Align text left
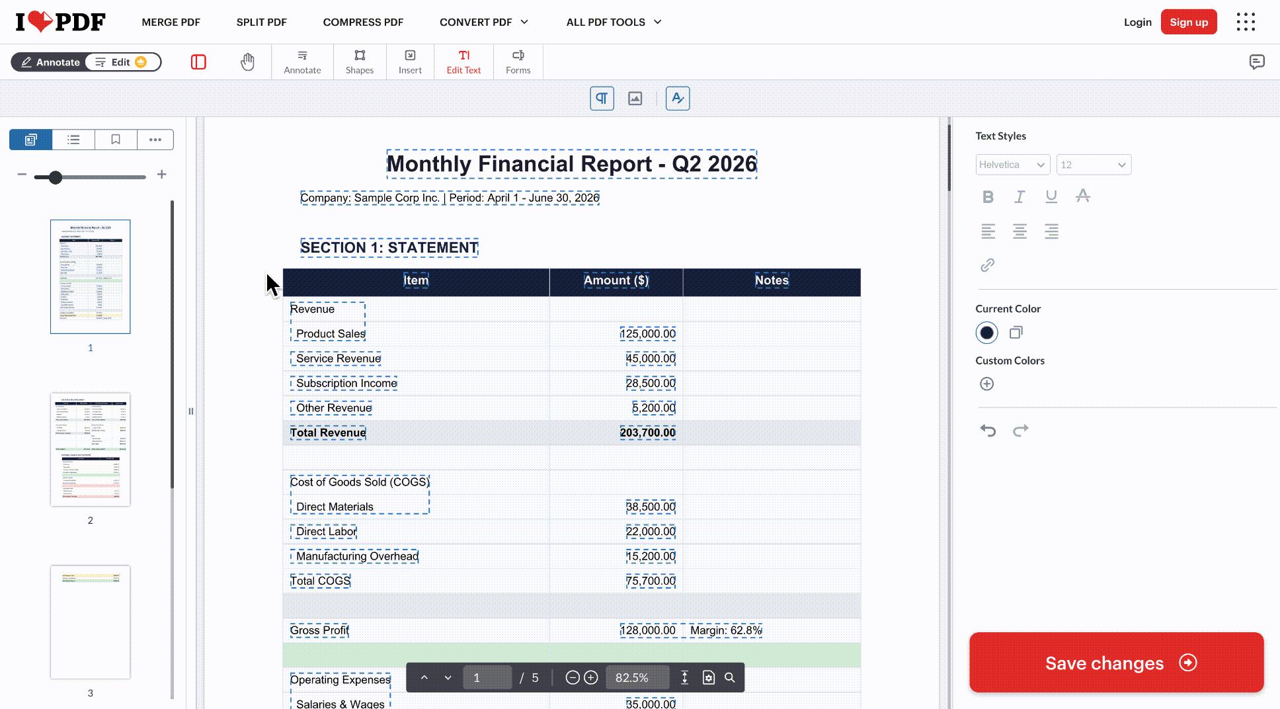 tap(988, 231)
